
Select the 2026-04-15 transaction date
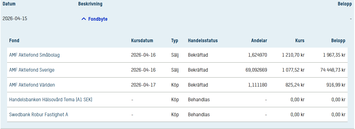tap(15, 19)
